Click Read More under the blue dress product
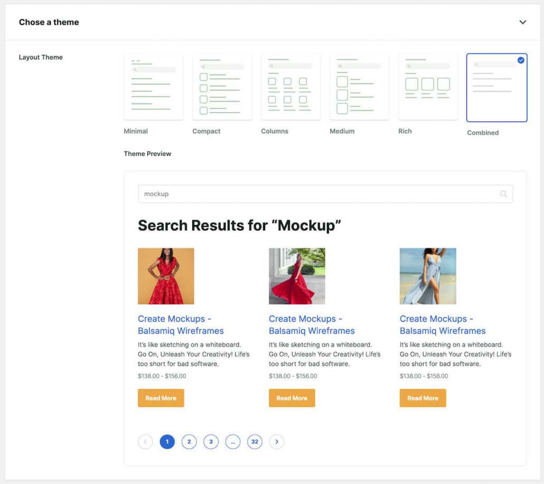This screenshot has width=544, height=484. pos(423,397)
